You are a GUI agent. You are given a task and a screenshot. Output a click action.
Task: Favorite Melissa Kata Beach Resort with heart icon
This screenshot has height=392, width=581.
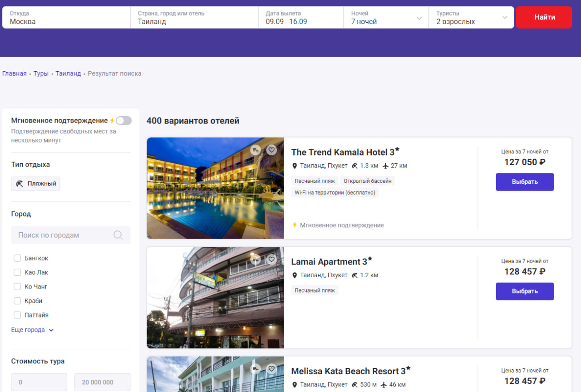pos(271,369)
